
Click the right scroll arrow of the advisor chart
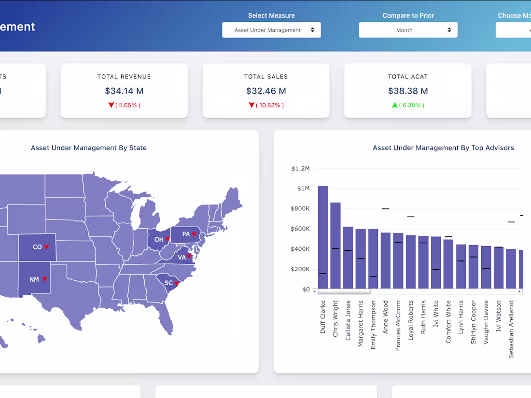point(519,291)
